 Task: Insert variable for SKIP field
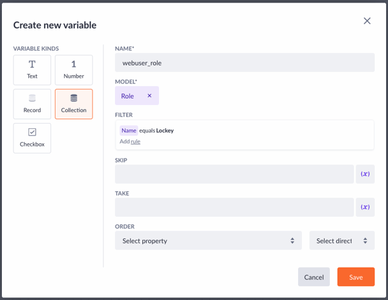(365, 174)
